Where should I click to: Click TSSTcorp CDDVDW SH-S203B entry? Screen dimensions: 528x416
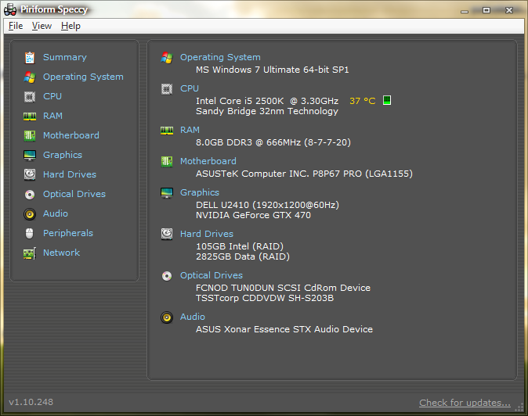[x=265, y=298]
